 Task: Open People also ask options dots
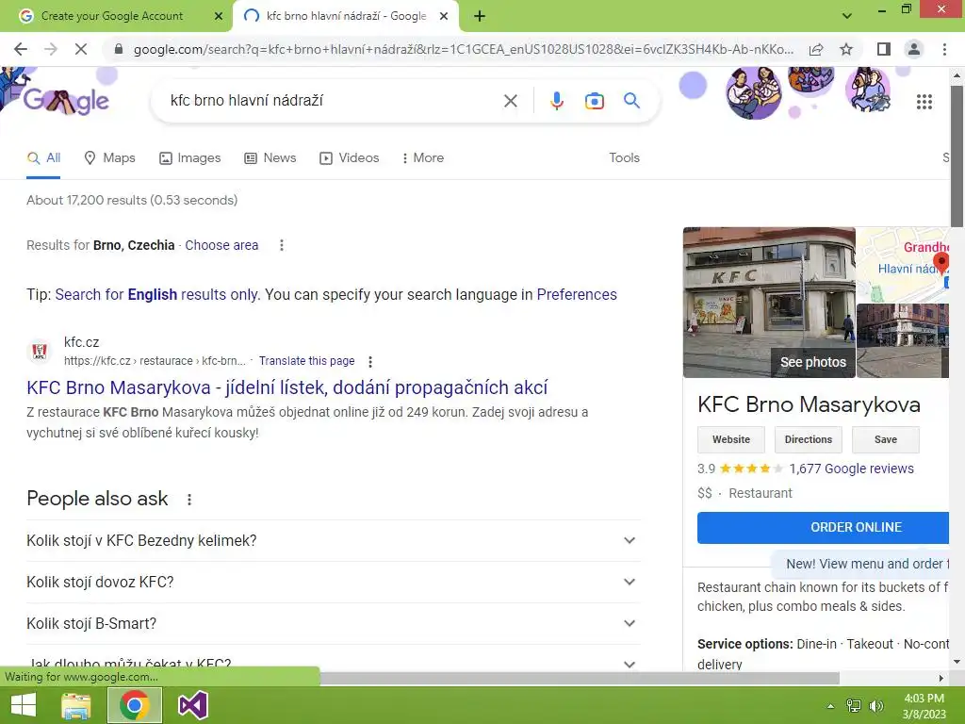click(x=188, y=500)
